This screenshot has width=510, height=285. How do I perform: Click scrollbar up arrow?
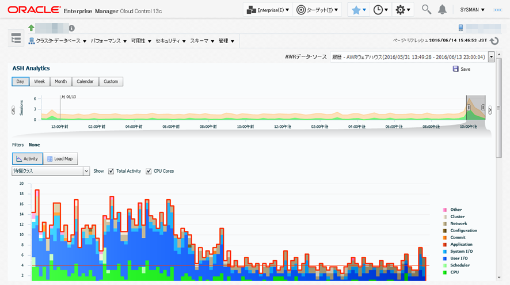click(499, 54)
